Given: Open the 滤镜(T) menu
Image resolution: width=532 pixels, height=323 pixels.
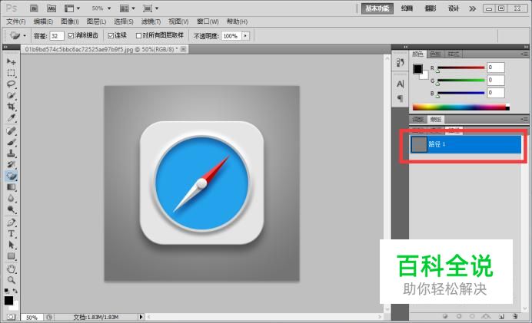Looking at the screenshot, I should point(151,21).
